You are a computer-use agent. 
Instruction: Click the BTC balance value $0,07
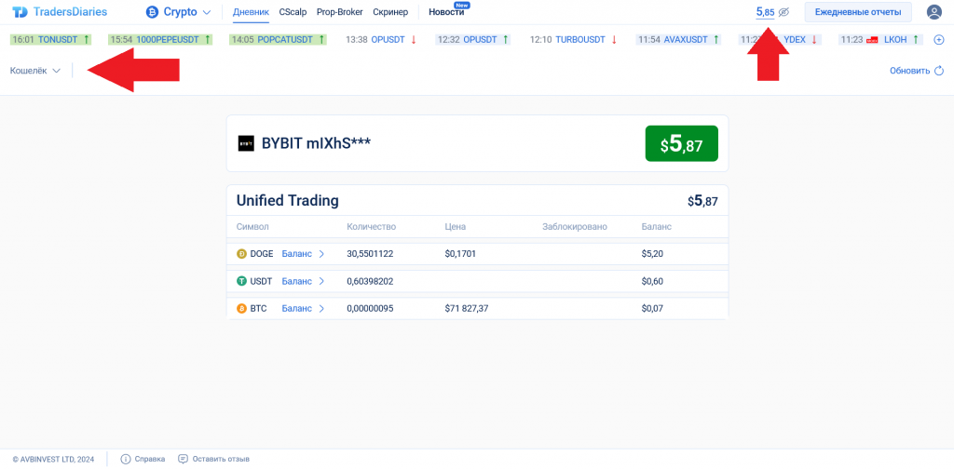652,309
